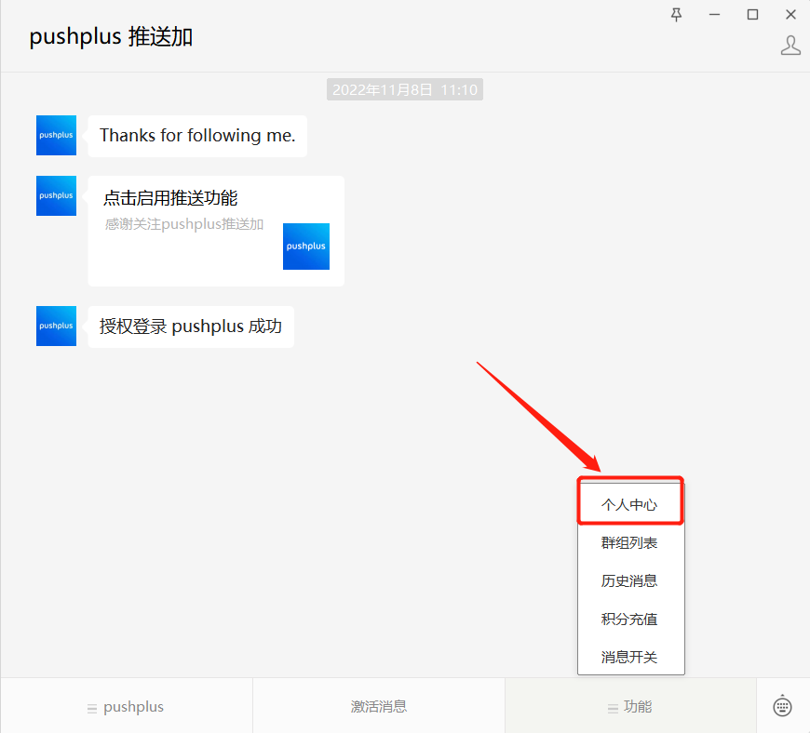
Task: Minimize the pushplus chat window
Action: pyautogui.click(x=714, y=15)
